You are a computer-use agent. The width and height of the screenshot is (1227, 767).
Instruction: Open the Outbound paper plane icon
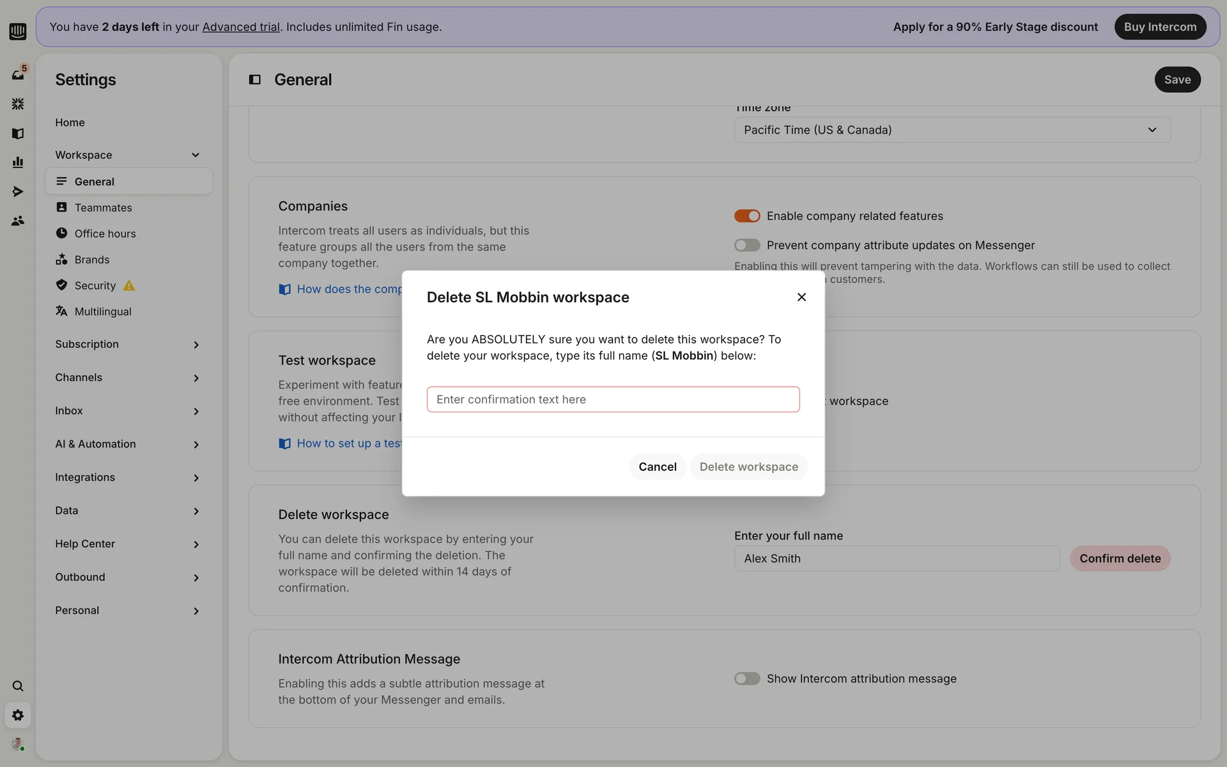18,192
